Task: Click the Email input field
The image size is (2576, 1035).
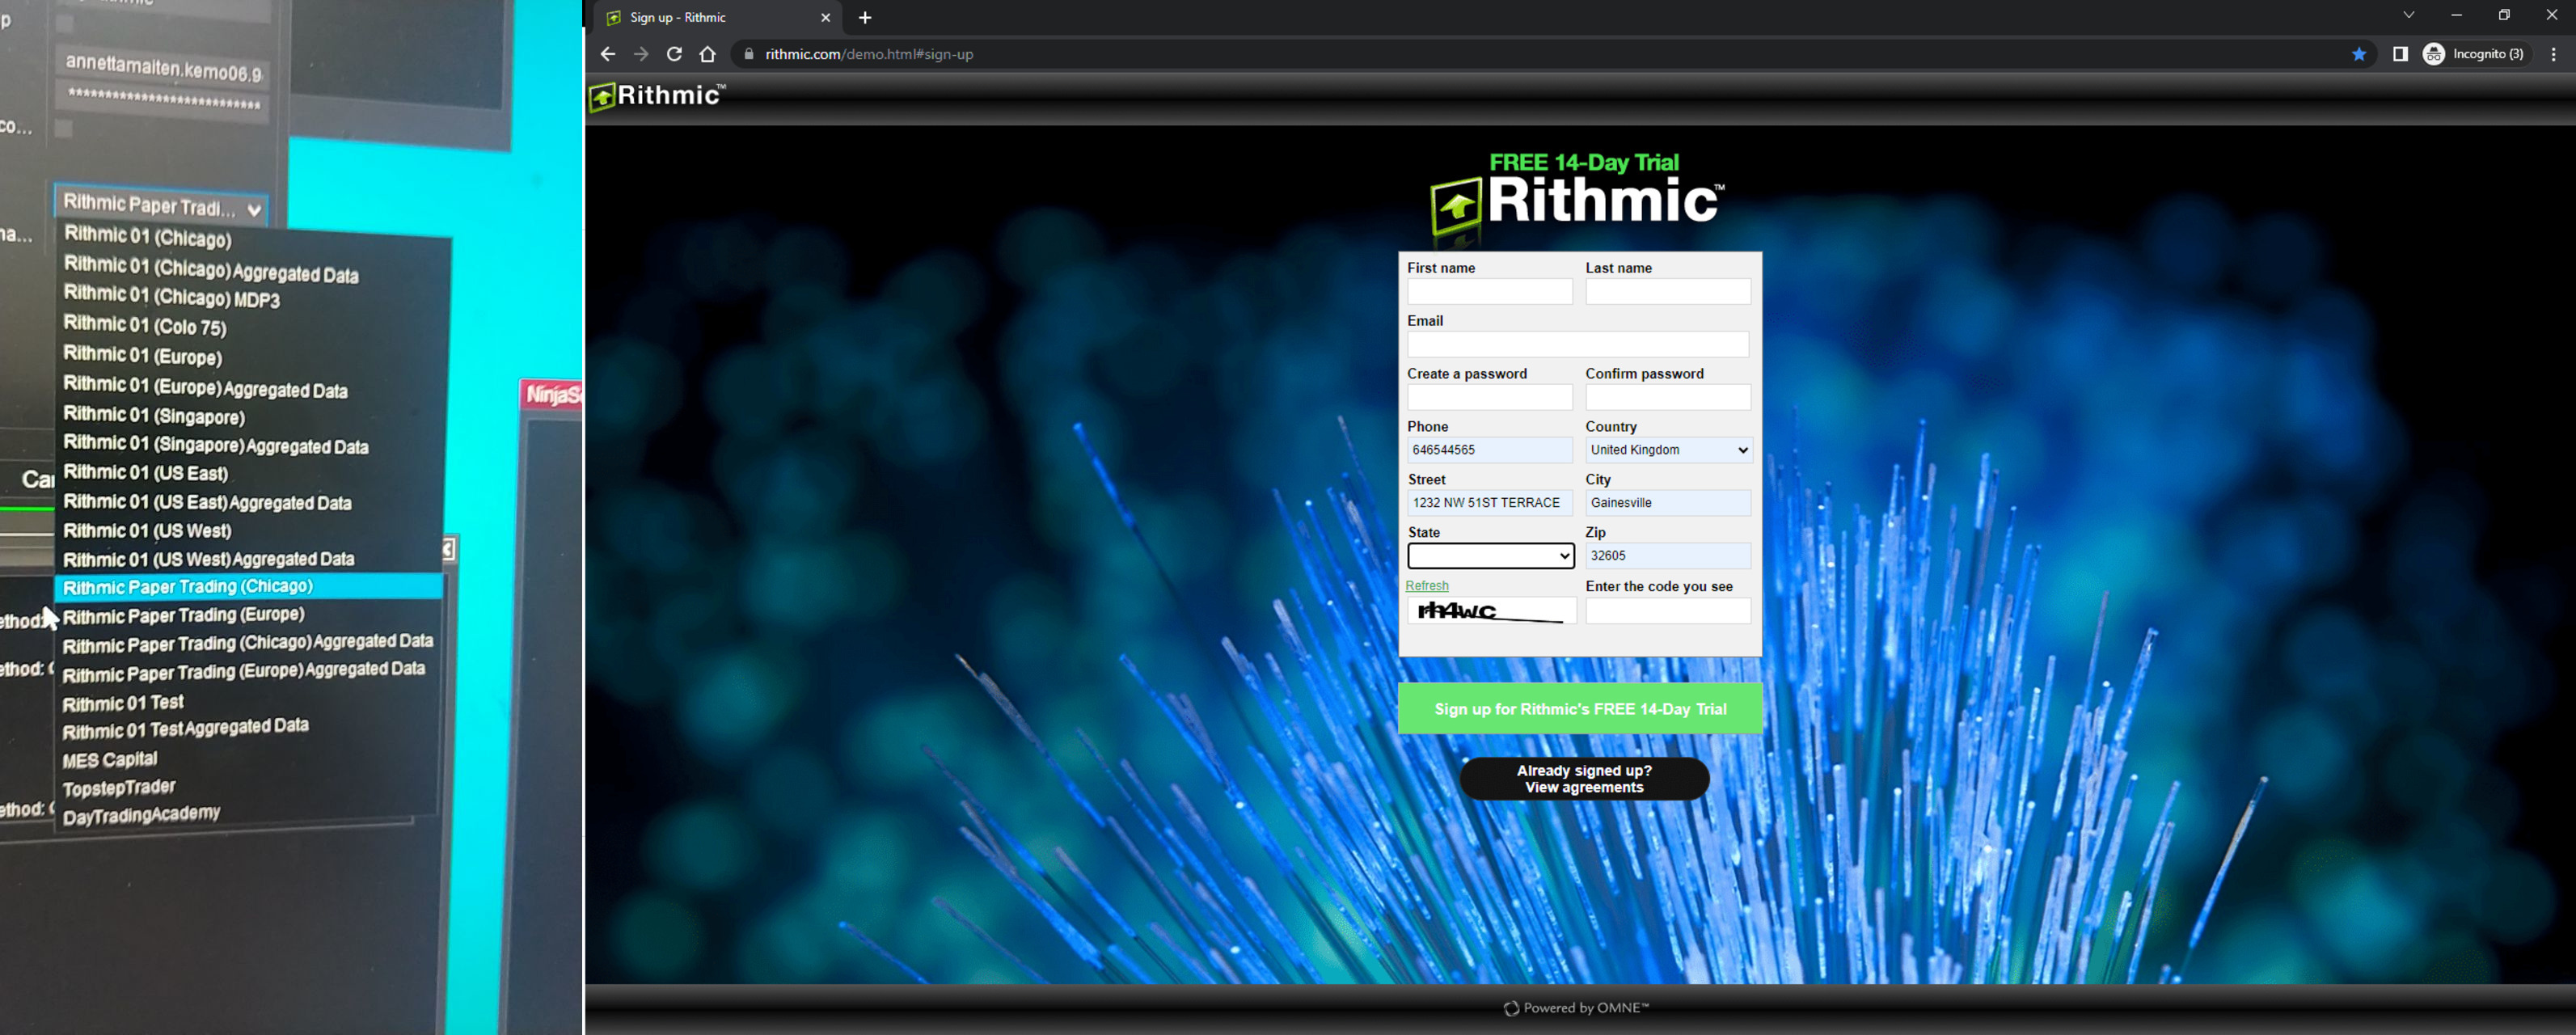Action: [x=1577, y=344]
